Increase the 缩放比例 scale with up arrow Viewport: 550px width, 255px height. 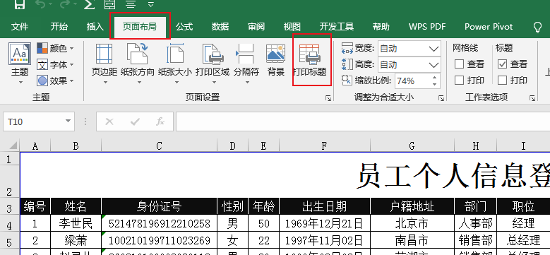coord(435,78)
